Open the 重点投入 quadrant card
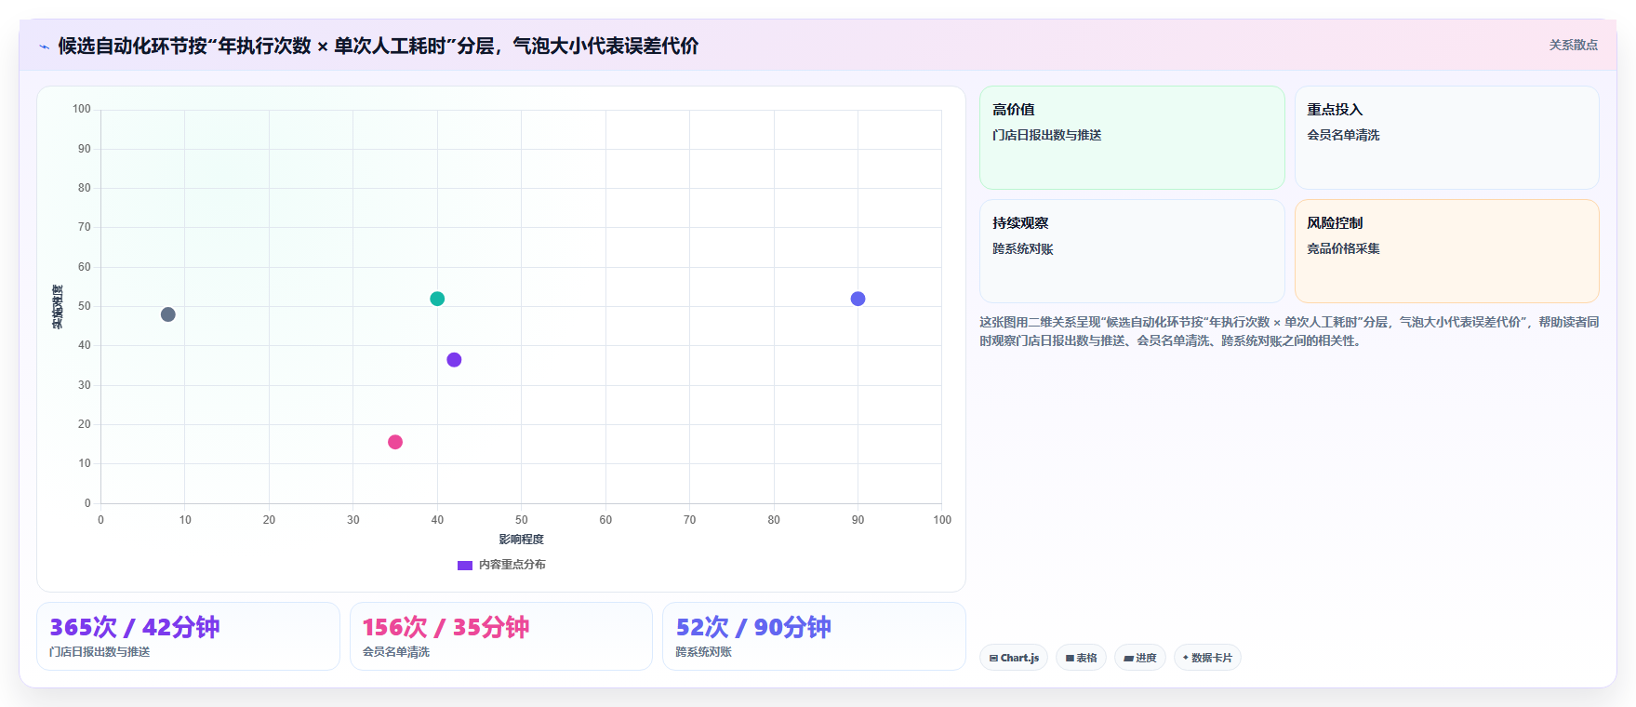Screen dimensions: 1636x707 [x=1446, y=138]
